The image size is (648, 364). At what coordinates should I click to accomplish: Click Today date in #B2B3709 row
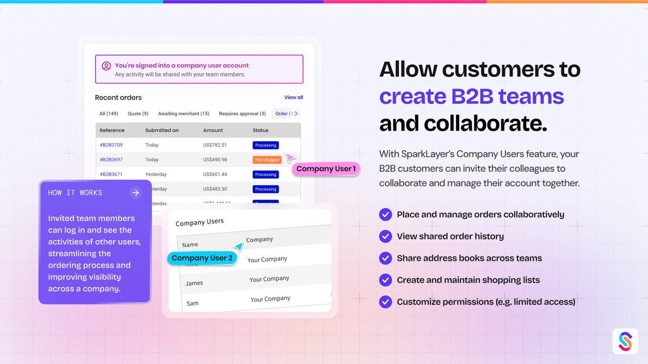click(x=152, y=145)
